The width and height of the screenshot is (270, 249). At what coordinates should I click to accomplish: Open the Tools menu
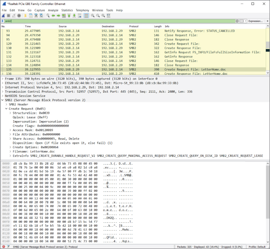click(x=110, y=10)
